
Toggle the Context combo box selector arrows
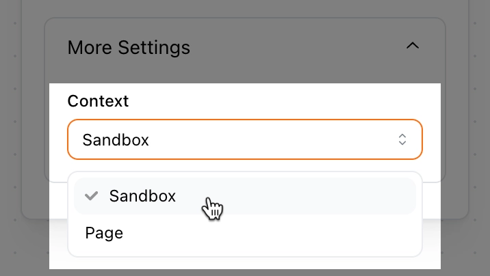click(x=402, y=140)
